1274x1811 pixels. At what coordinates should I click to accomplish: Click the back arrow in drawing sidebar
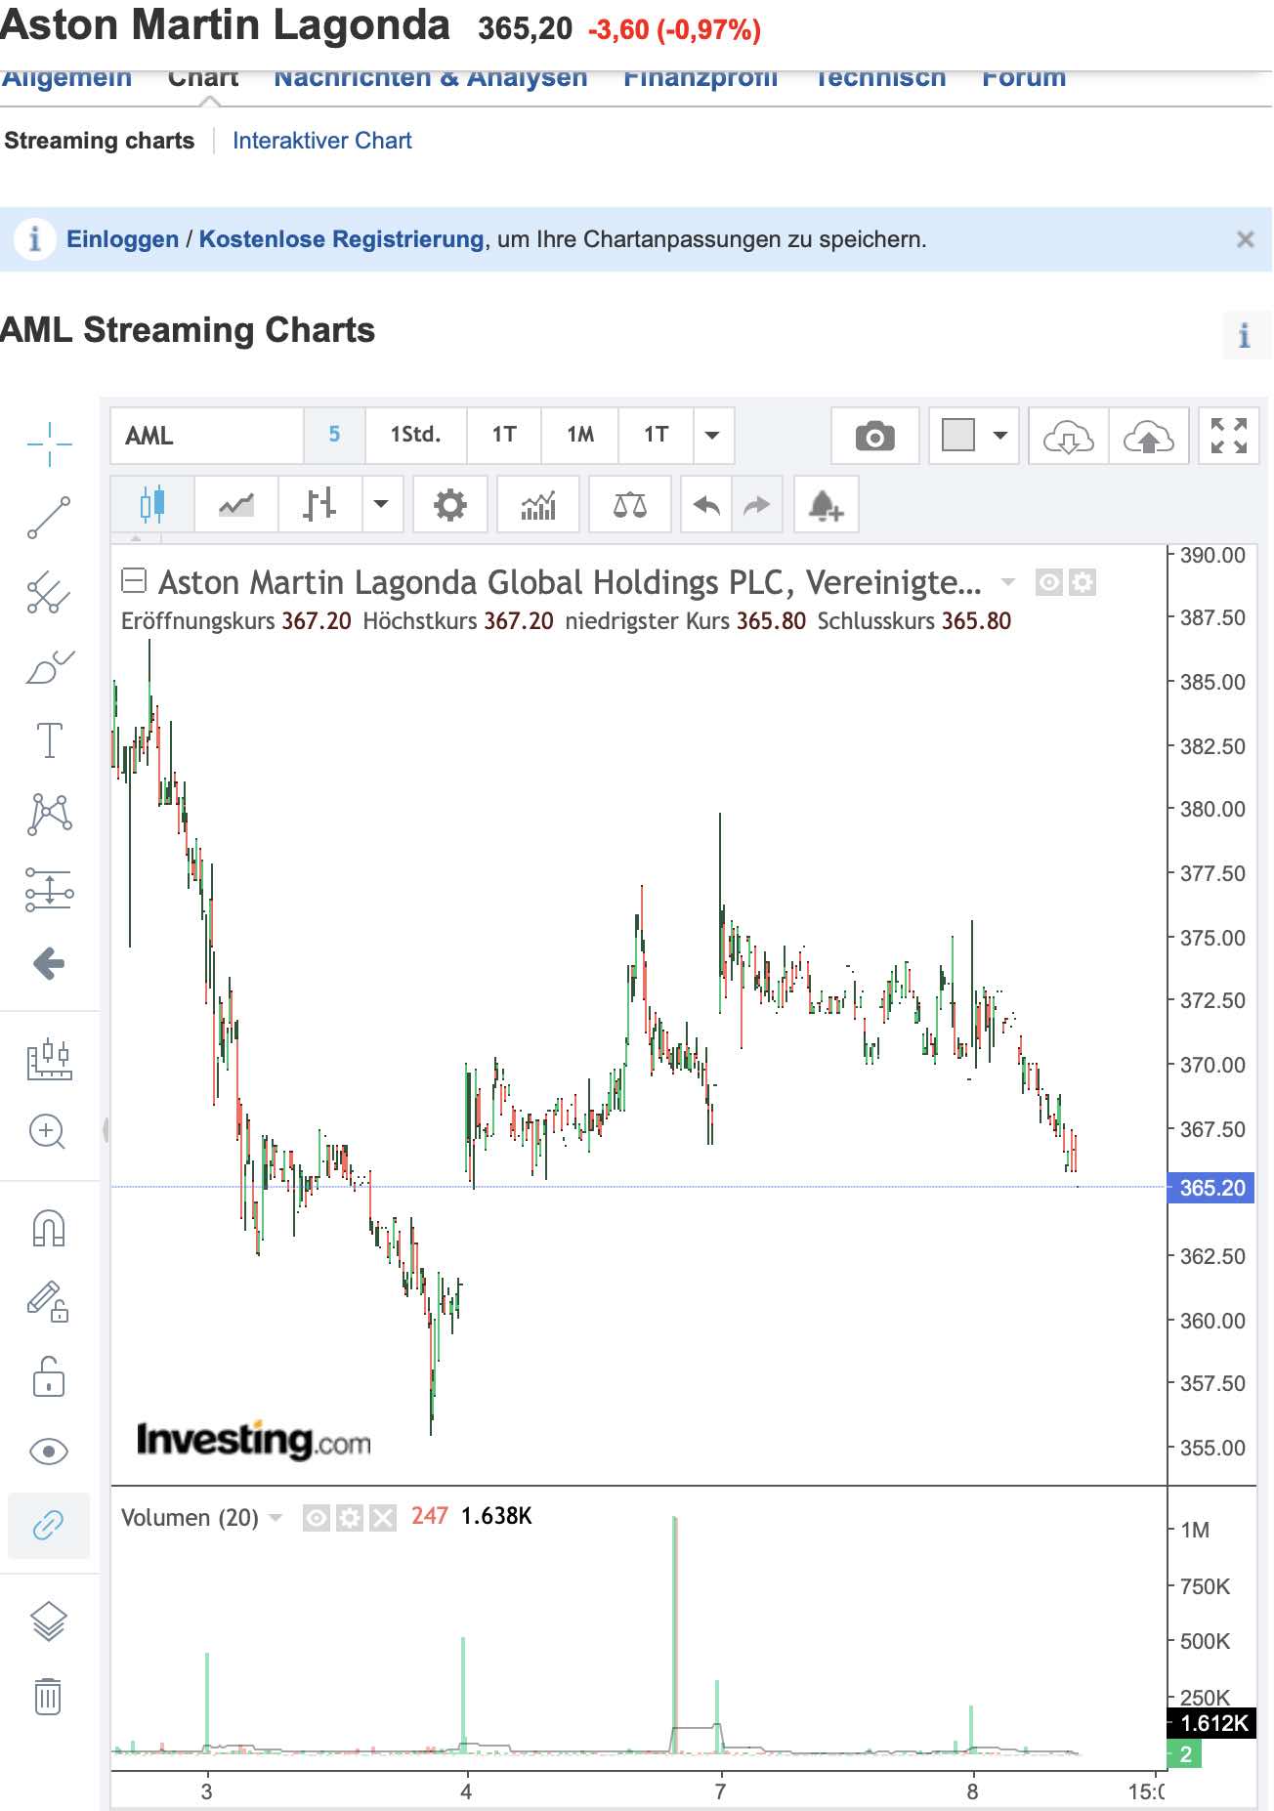point(49,964)
